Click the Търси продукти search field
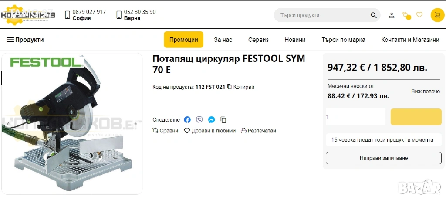 (322, 15)
